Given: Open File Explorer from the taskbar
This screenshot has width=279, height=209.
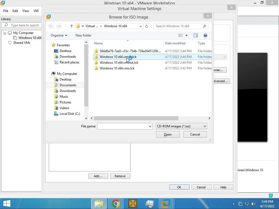Looking at the screenshot, I should pos(99,204).
